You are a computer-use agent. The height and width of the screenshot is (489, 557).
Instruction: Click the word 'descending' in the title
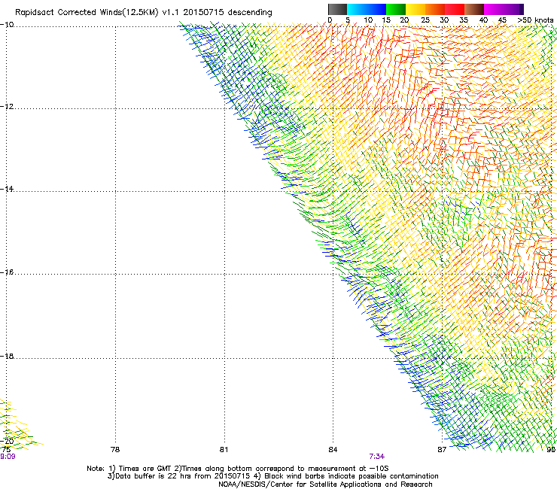click(x=250, y=13)
